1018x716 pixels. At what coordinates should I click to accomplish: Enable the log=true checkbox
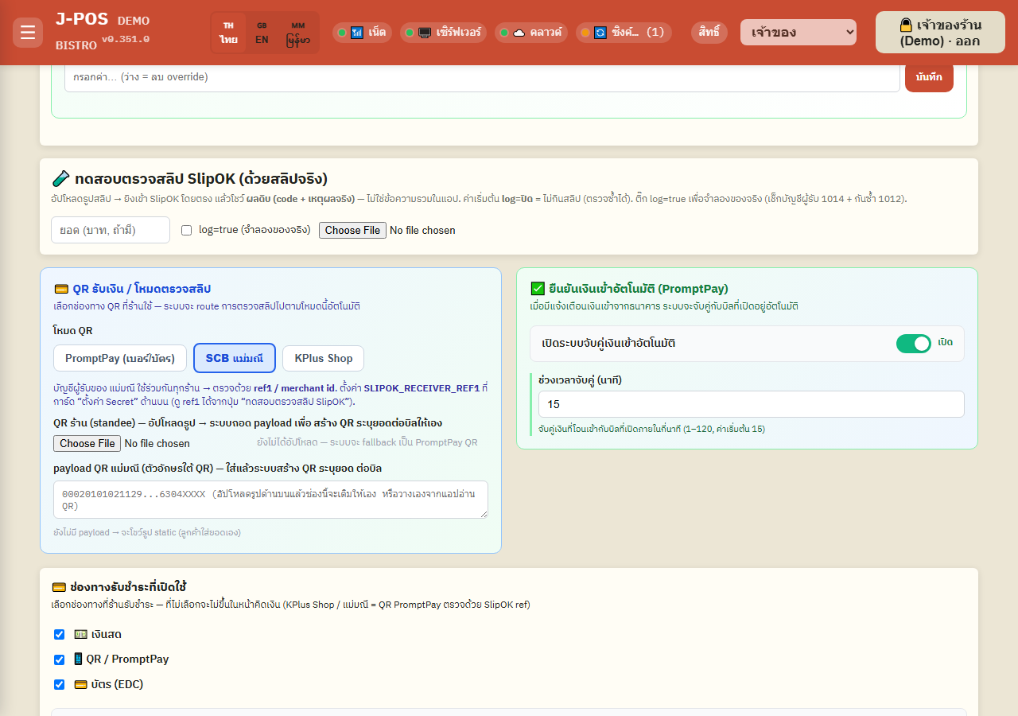(x=187, y=230)
